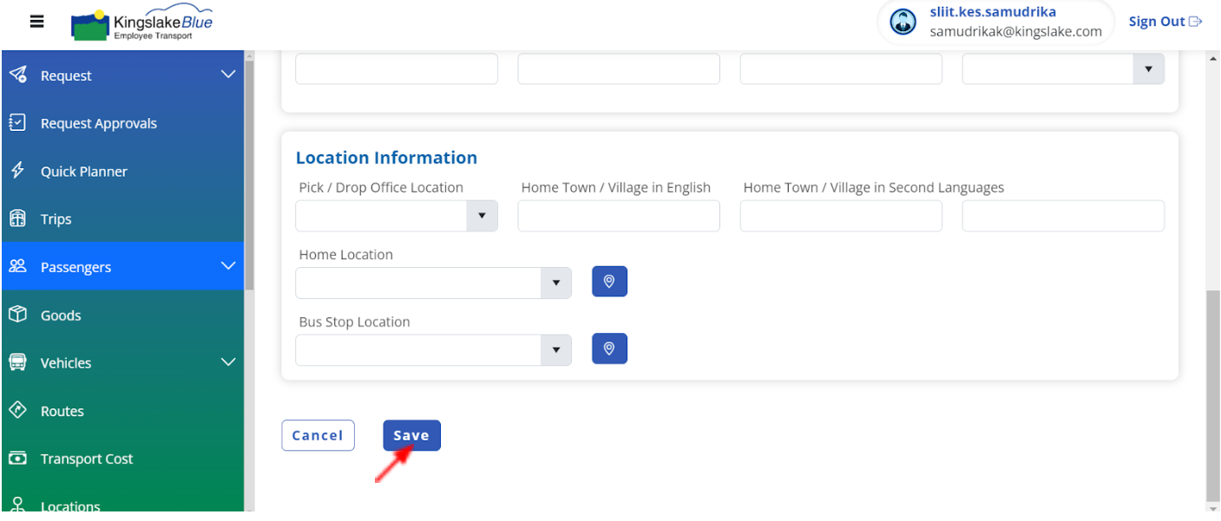
Task: Click the Request Approvals checklist icon
Action: point(17,123)
